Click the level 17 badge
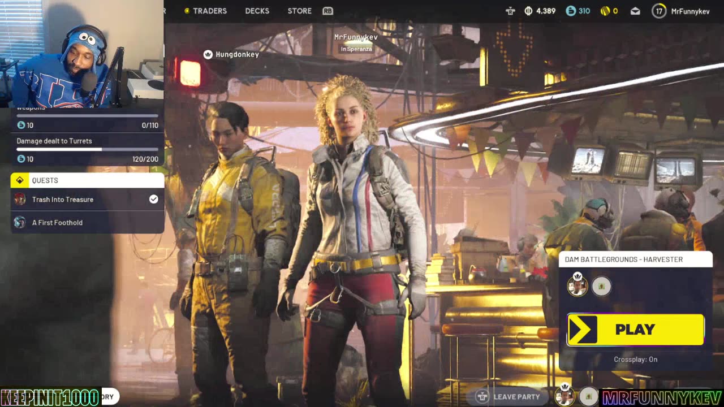The width and height of the screenshot is (724, 407). pos(659,11)
